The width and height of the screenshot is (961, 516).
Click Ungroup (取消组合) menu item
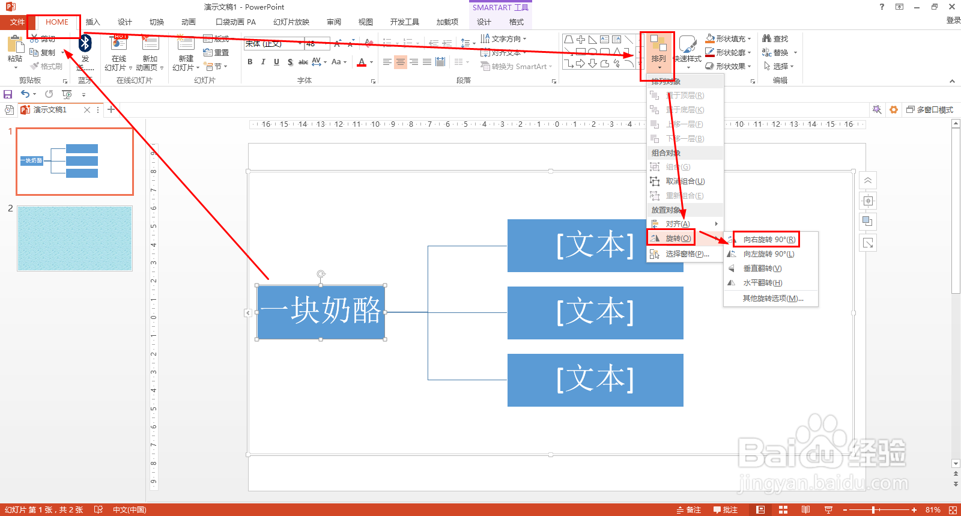pyautogui.click(x=685, y=181)
